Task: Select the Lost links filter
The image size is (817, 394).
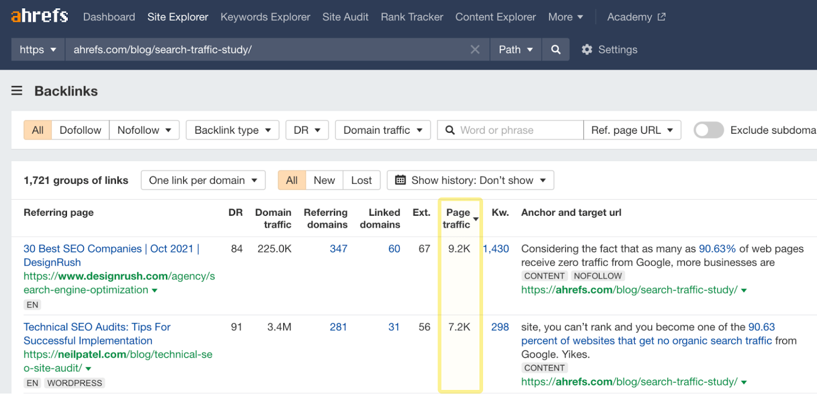Action: click(361, 180)
